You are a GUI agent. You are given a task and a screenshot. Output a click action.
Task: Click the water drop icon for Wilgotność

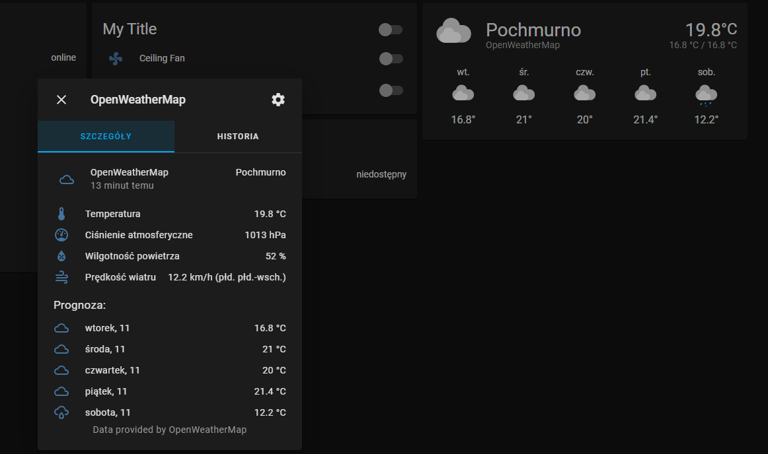[61, 256]
